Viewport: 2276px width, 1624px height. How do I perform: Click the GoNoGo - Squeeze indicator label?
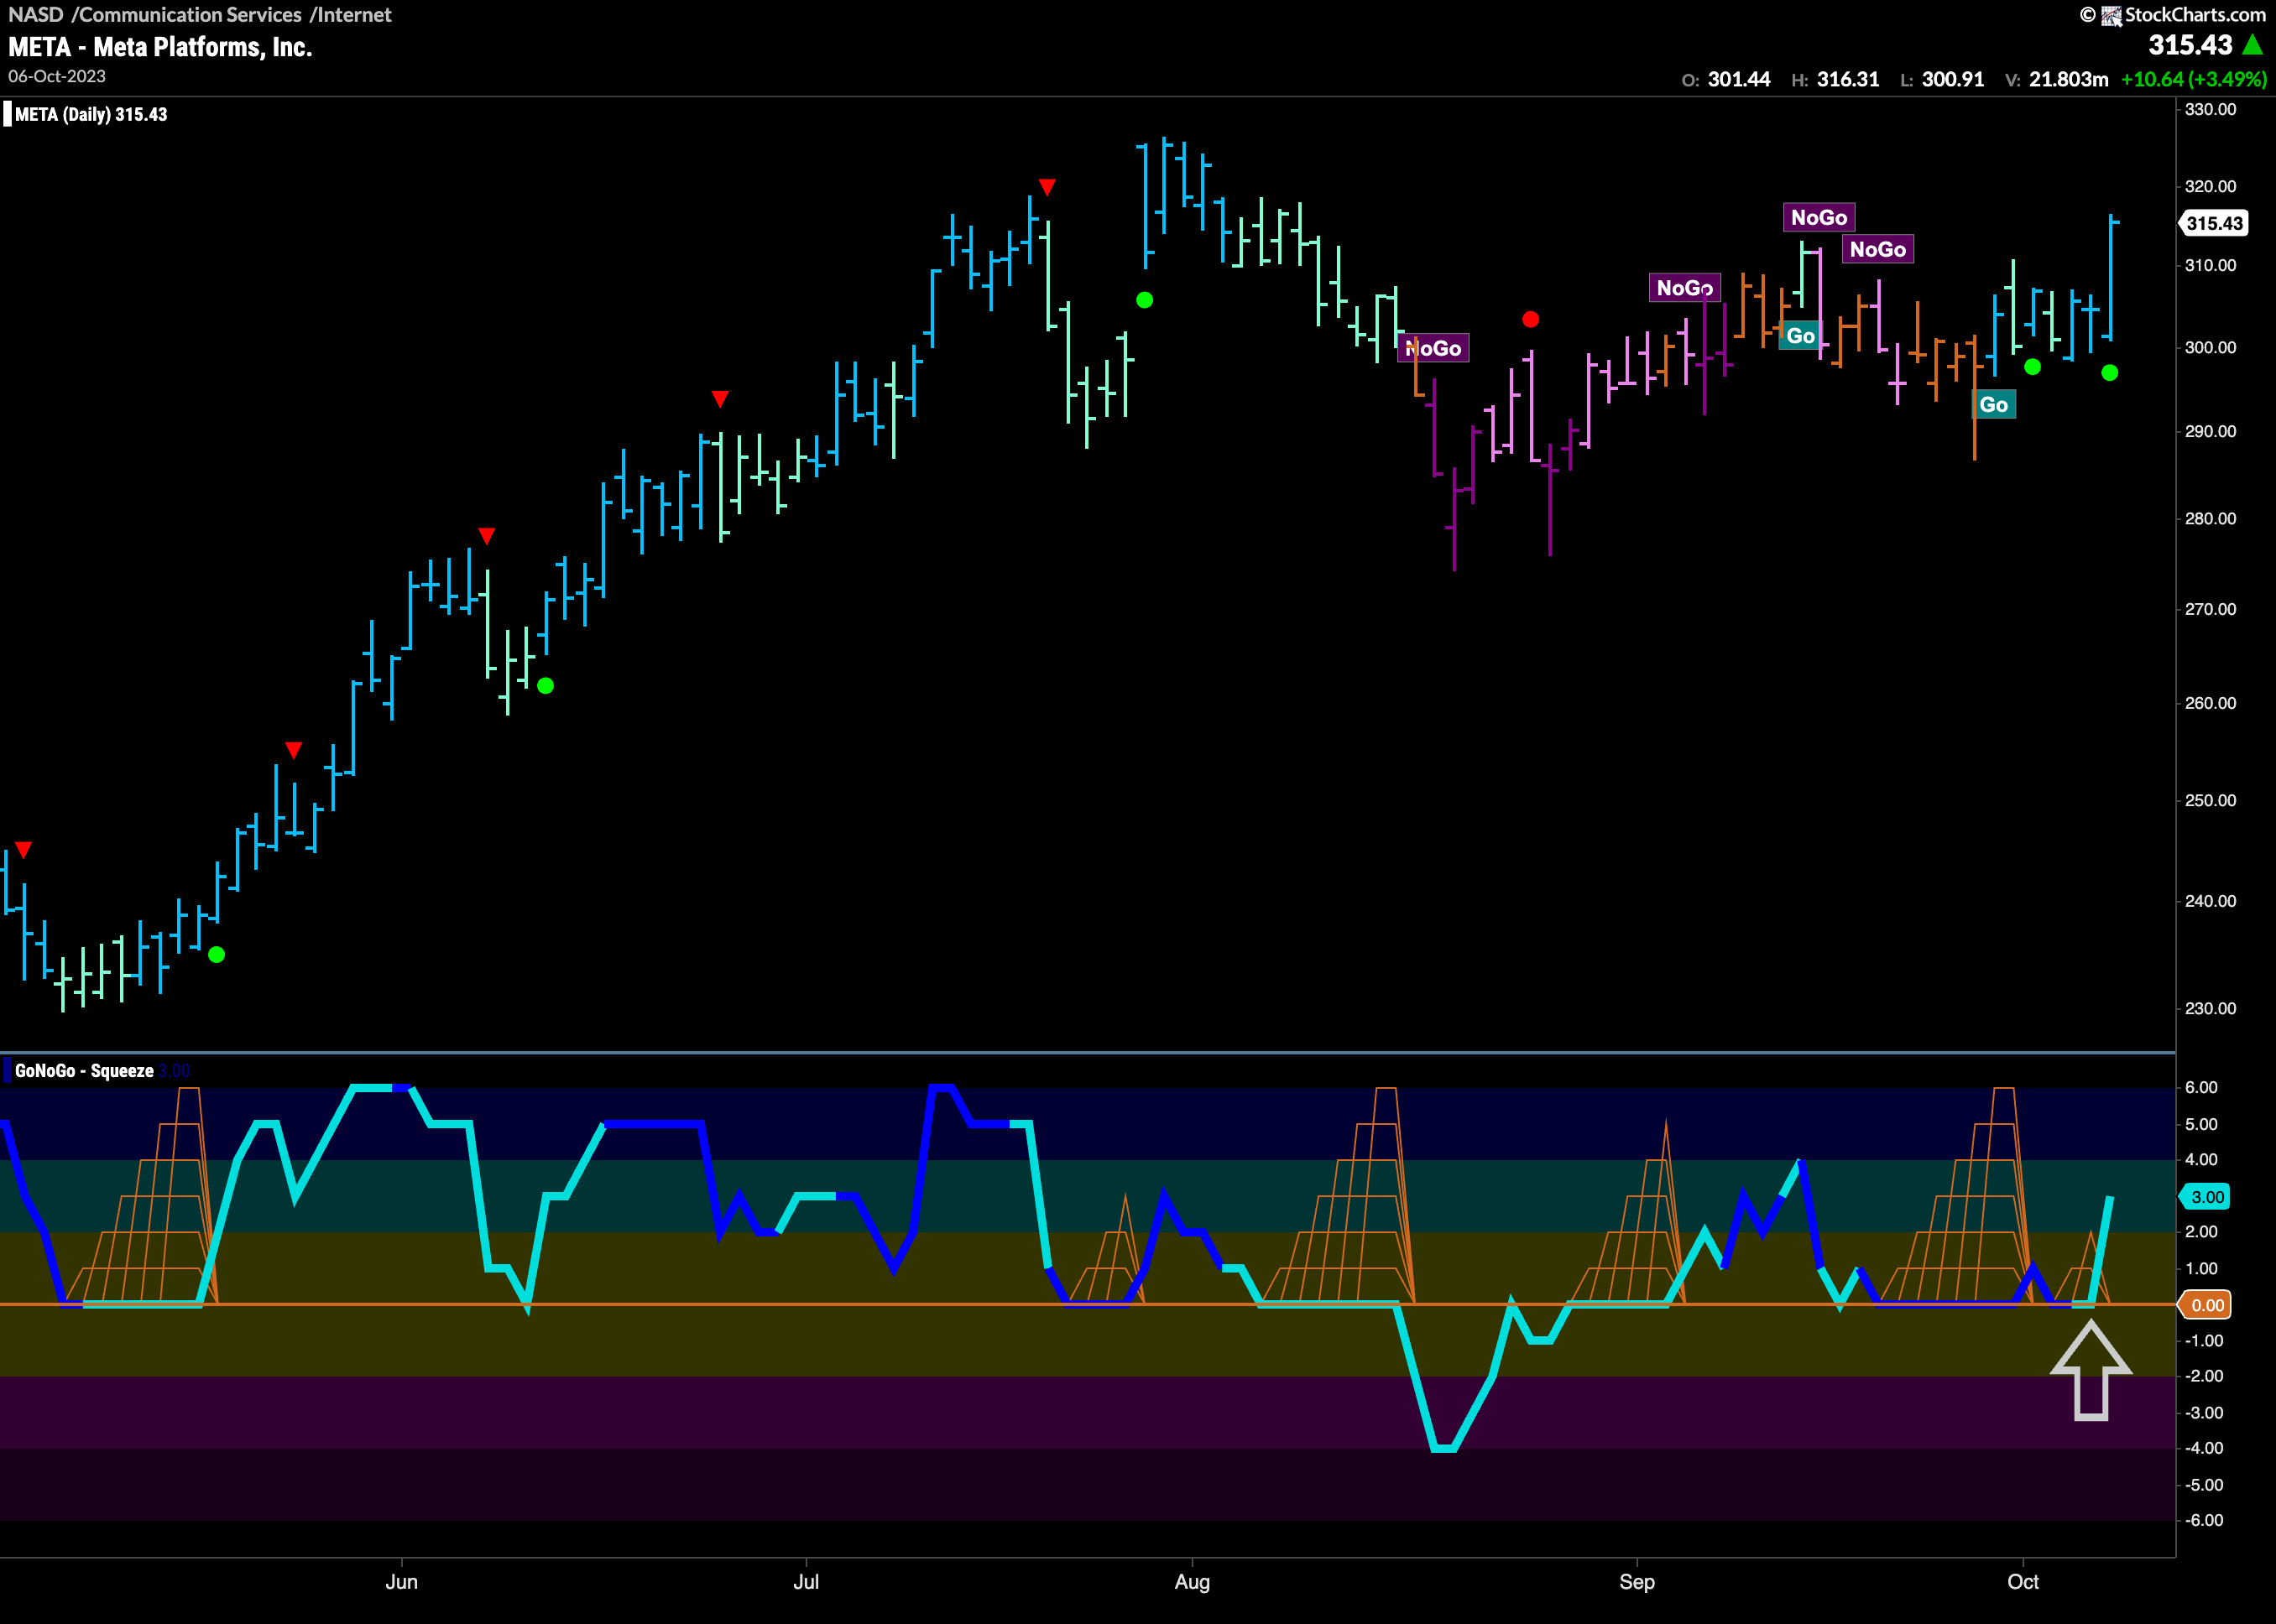click(x=84, y=1071)
